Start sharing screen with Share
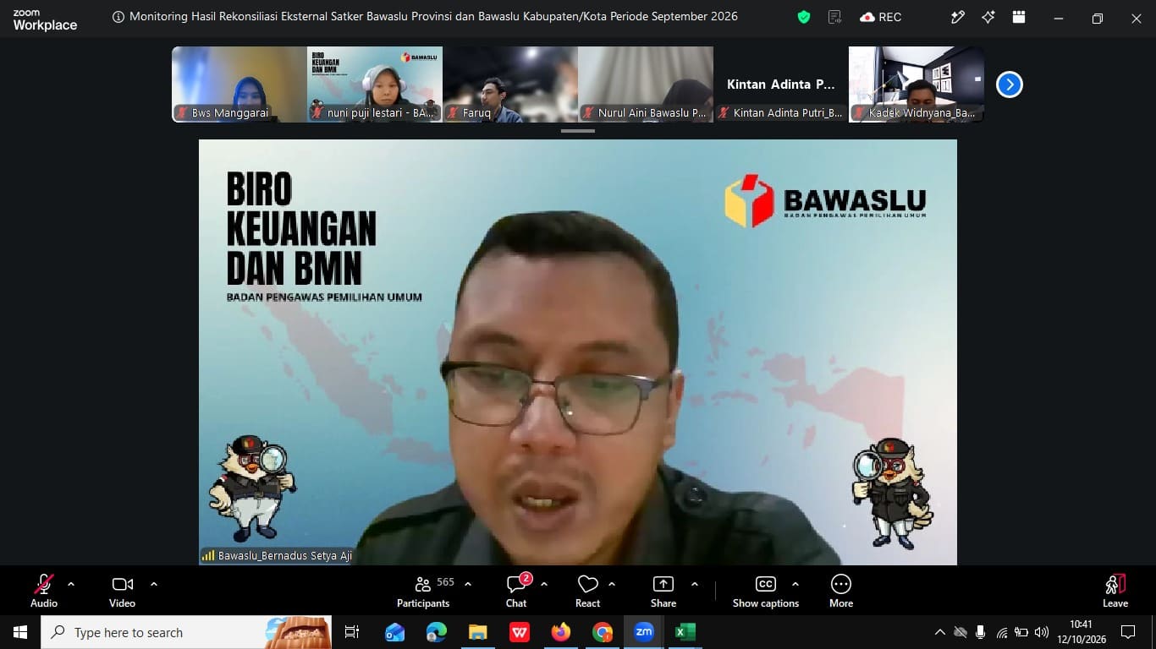 click(663, 591)
